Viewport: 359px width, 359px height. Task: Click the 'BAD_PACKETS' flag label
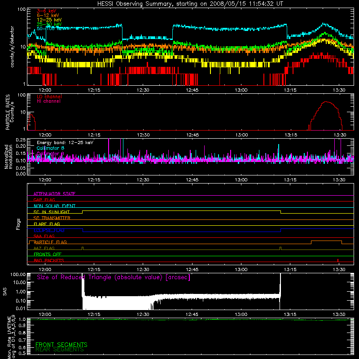(49, 260)
